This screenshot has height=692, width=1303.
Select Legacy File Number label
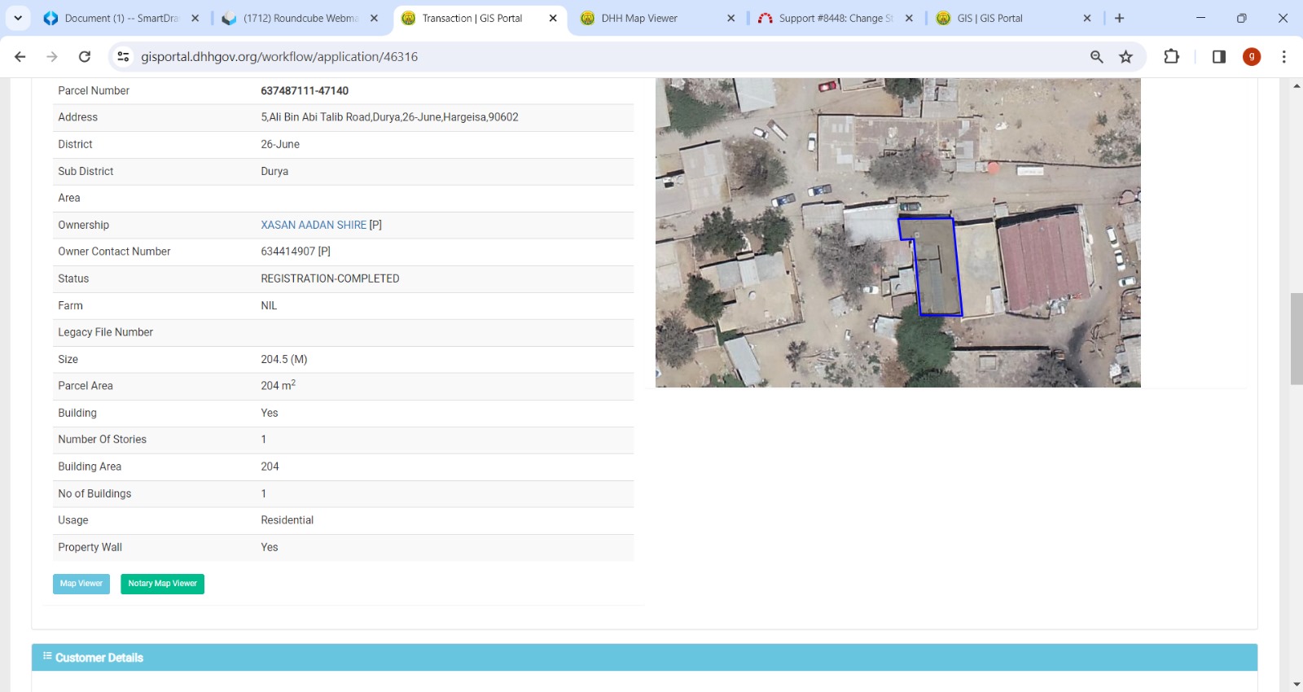[x=105, y=332]
